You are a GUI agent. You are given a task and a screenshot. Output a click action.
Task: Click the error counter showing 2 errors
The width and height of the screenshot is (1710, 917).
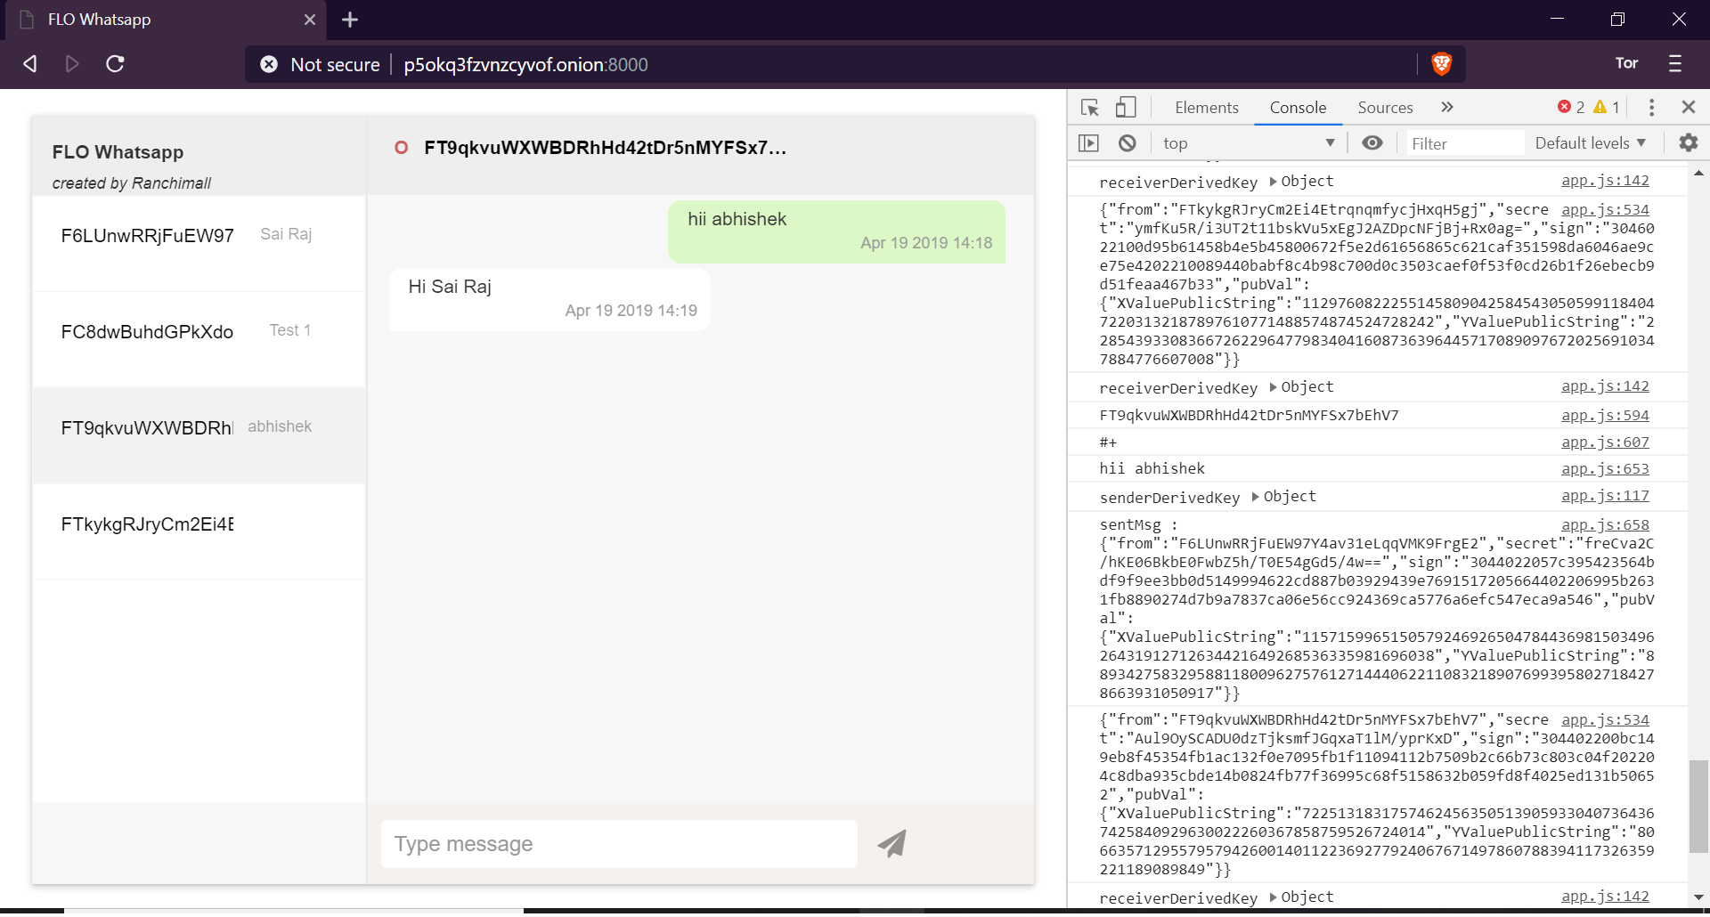[x=1571, y=107]
